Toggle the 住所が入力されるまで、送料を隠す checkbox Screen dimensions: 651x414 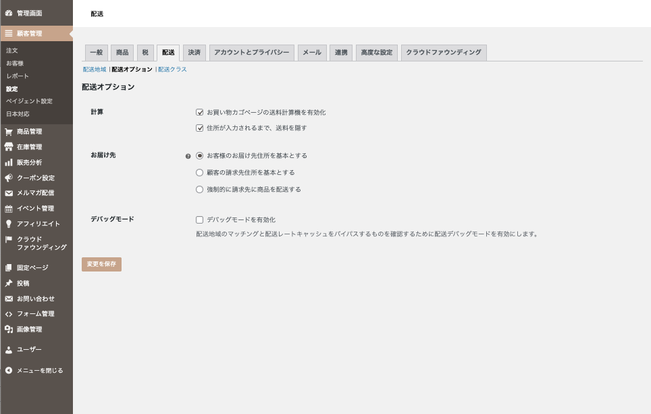pos(199,128)
